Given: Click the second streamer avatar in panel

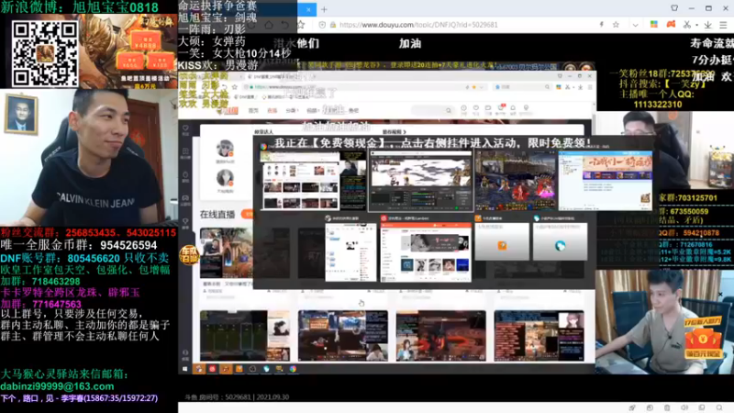Looking at the screenshot, I should 225,178.
